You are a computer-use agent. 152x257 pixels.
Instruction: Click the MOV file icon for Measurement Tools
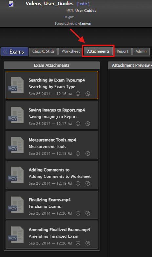(x=16, y=145)
